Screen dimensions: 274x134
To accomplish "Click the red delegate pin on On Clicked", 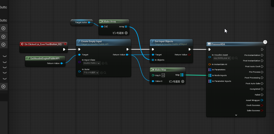I will 65,44.
